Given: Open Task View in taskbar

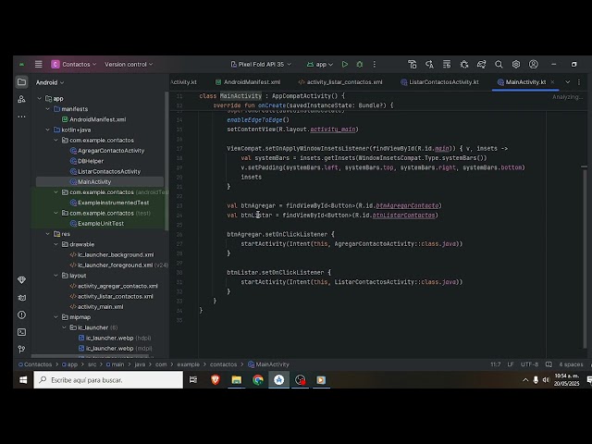Looking at the screenshot, I should (x=193, y=380).
